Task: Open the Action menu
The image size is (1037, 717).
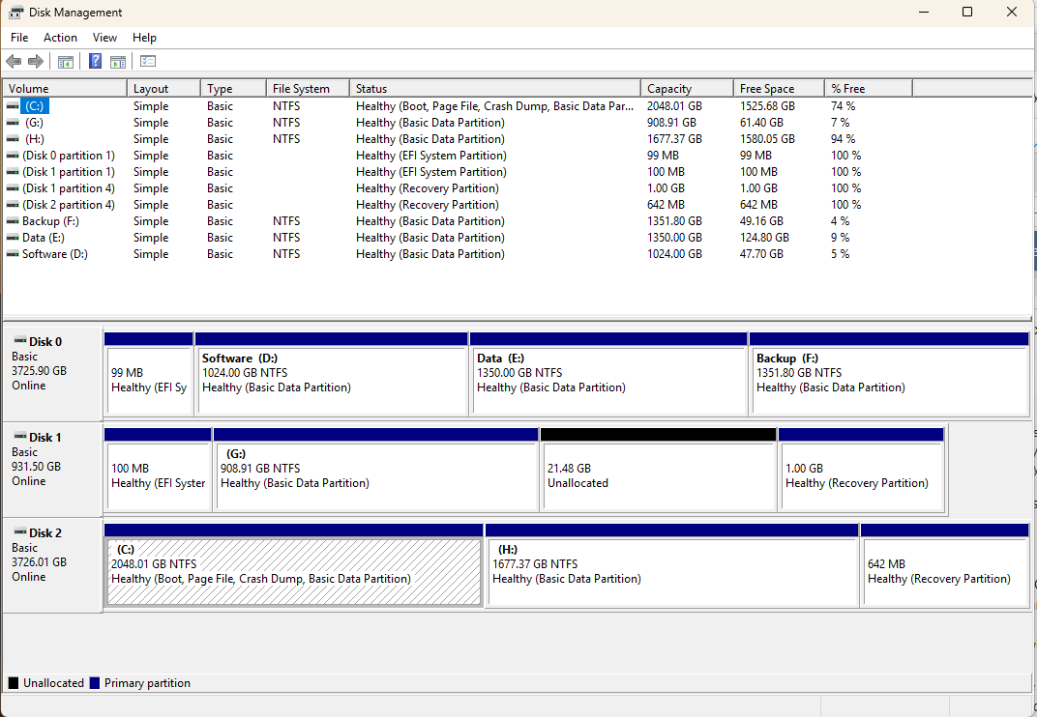Action: tap(60, 38)
